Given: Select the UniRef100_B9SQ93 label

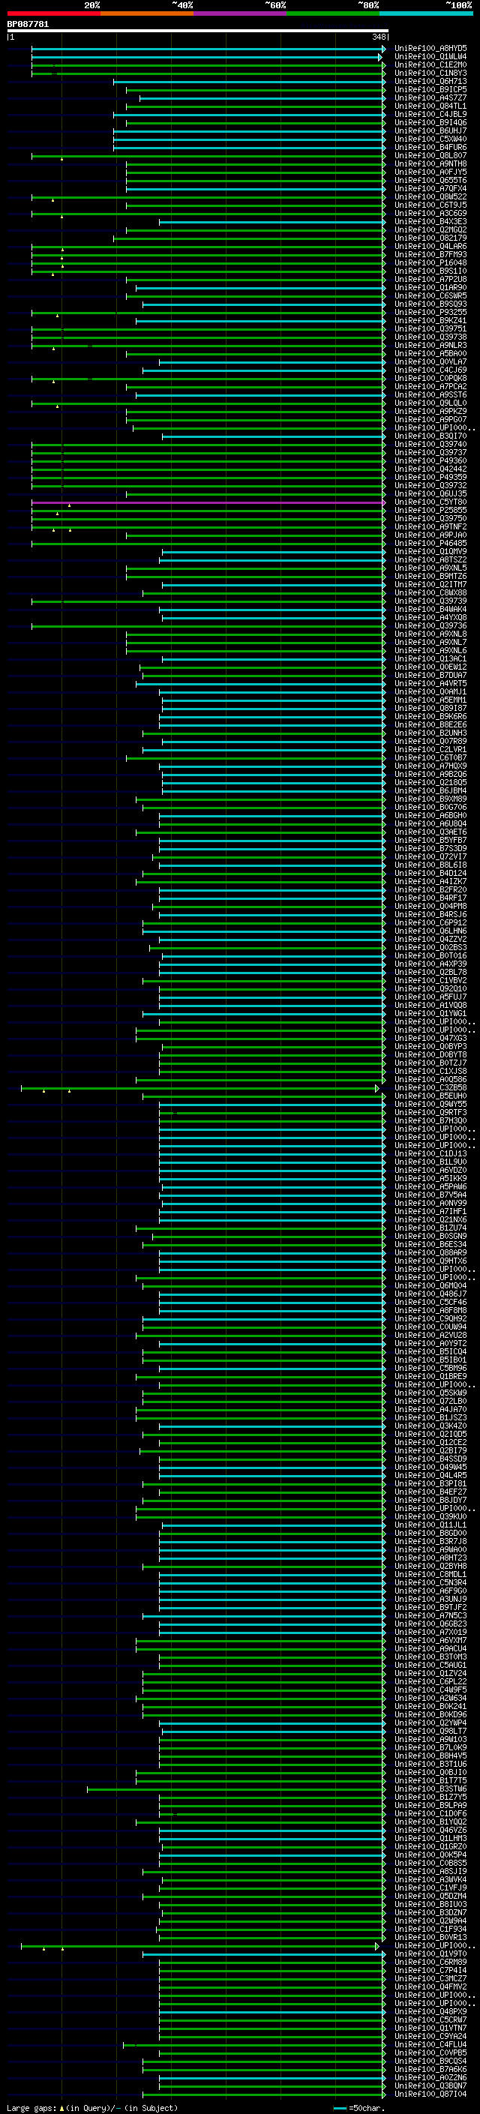Looking at the screenshot, I should 430,304.
